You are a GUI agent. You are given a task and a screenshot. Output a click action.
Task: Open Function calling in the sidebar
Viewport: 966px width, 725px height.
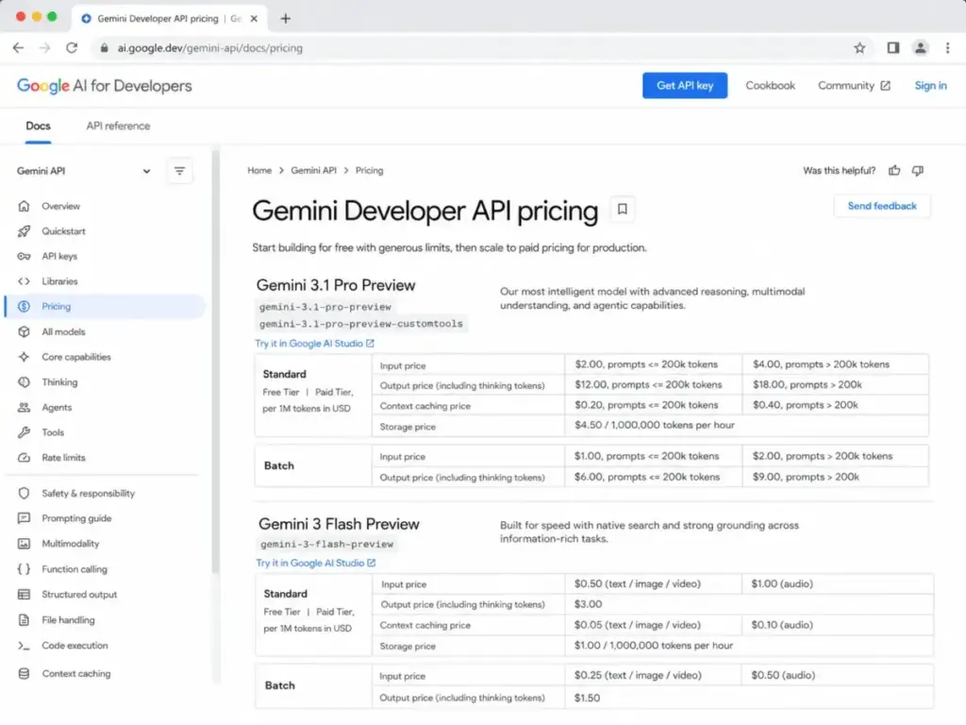(75, 569)
